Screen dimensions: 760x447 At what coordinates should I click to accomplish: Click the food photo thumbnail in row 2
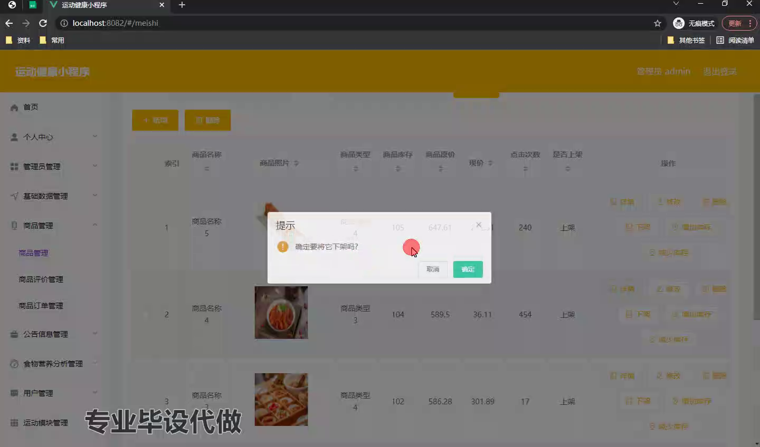[281, 313]
